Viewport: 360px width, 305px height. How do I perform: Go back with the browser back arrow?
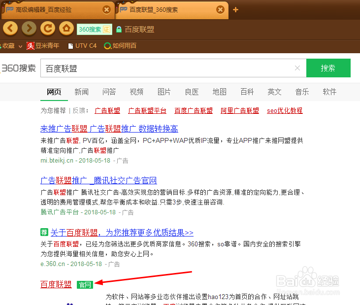pos(10,29)
